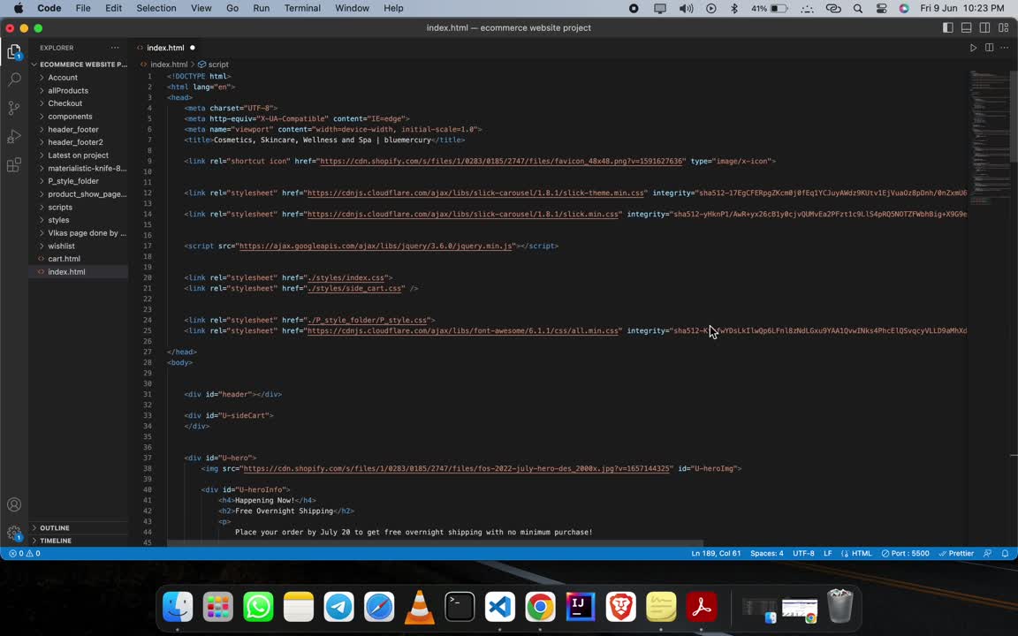Open cart.html in the file explorer
Image resolution: width=1018 pixels, height=636 pixels.
click(65, 259)
